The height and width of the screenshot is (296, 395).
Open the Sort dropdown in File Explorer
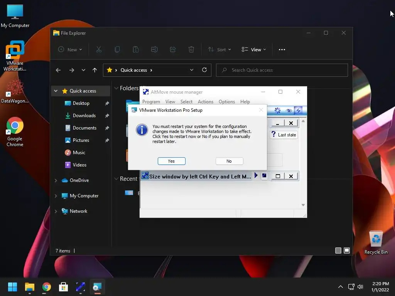pyautogui.click(x=219, y=50)
